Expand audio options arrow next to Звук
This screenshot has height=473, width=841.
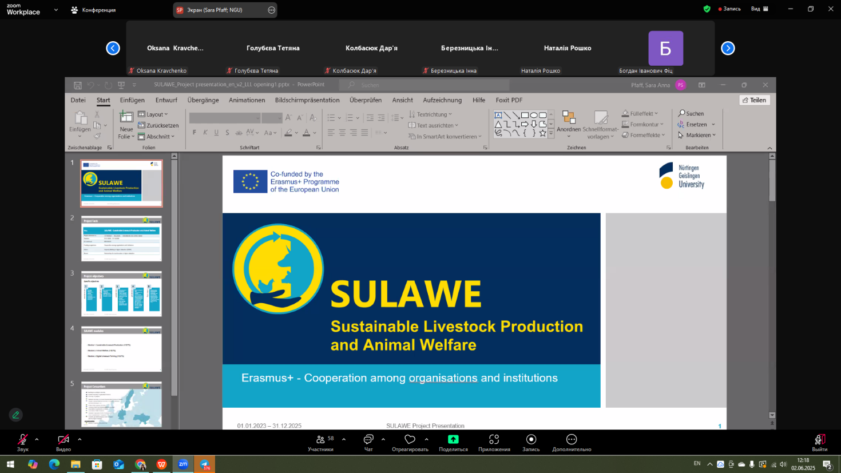coord(37,439)
